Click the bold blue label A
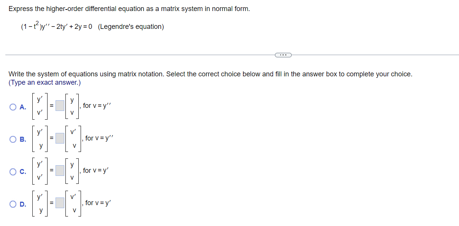This screenshot has width=459, height=226. [x=22, y=107]
